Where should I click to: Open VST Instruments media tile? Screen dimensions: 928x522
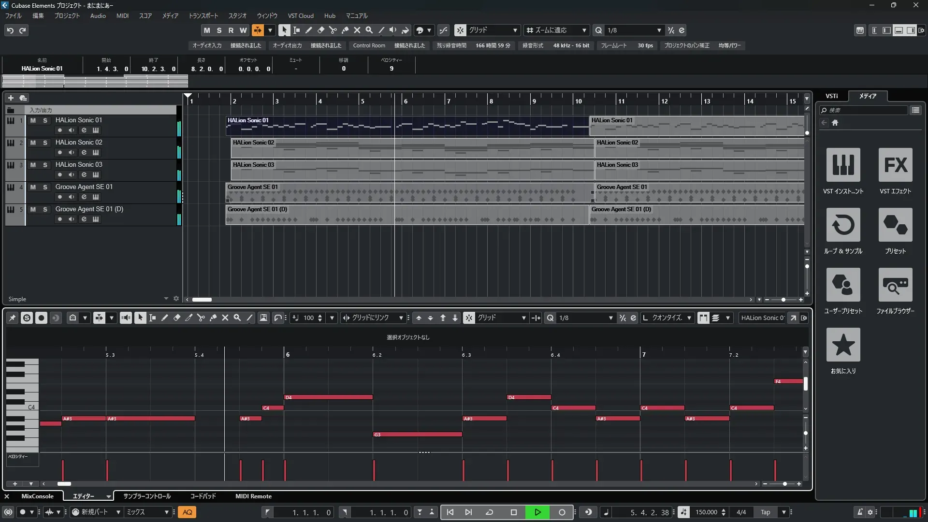click(x=843, y=165)
